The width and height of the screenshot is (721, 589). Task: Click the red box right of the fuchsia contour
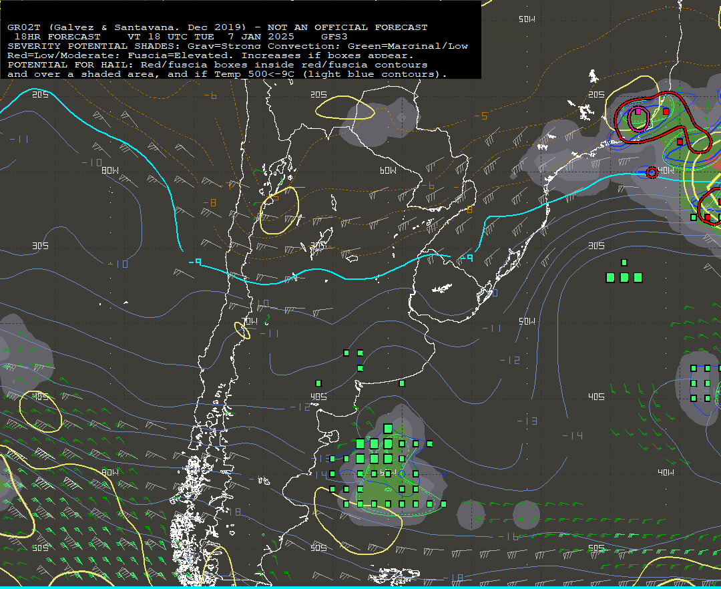666,112
